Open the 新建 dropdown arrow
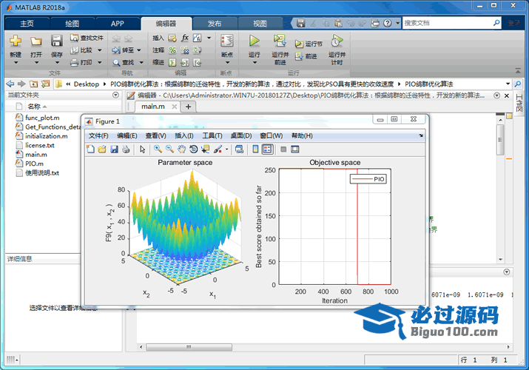The image size is (529, 370). (x=16, y=63)
